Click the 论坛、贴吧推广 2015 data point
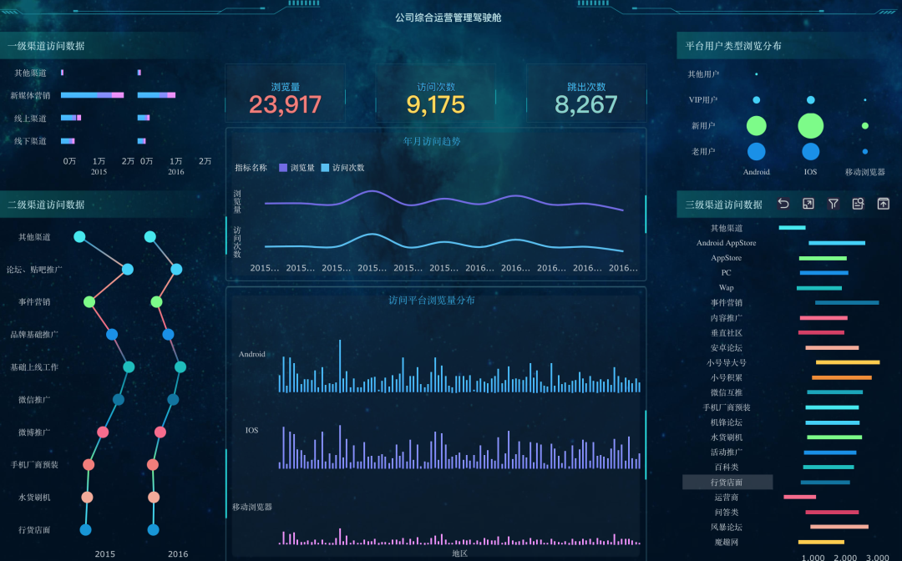The image size is (902, 561). click(128, 269)
